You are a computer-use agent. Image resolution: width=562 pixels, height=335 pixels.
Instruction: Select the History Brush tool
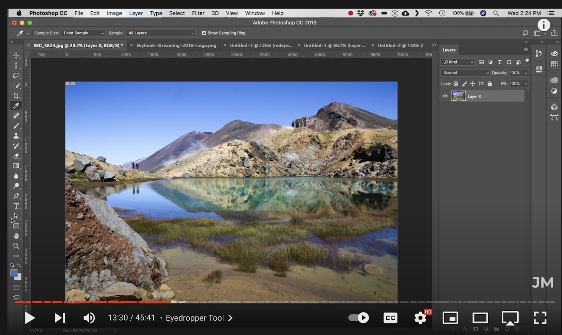(16, 146)
